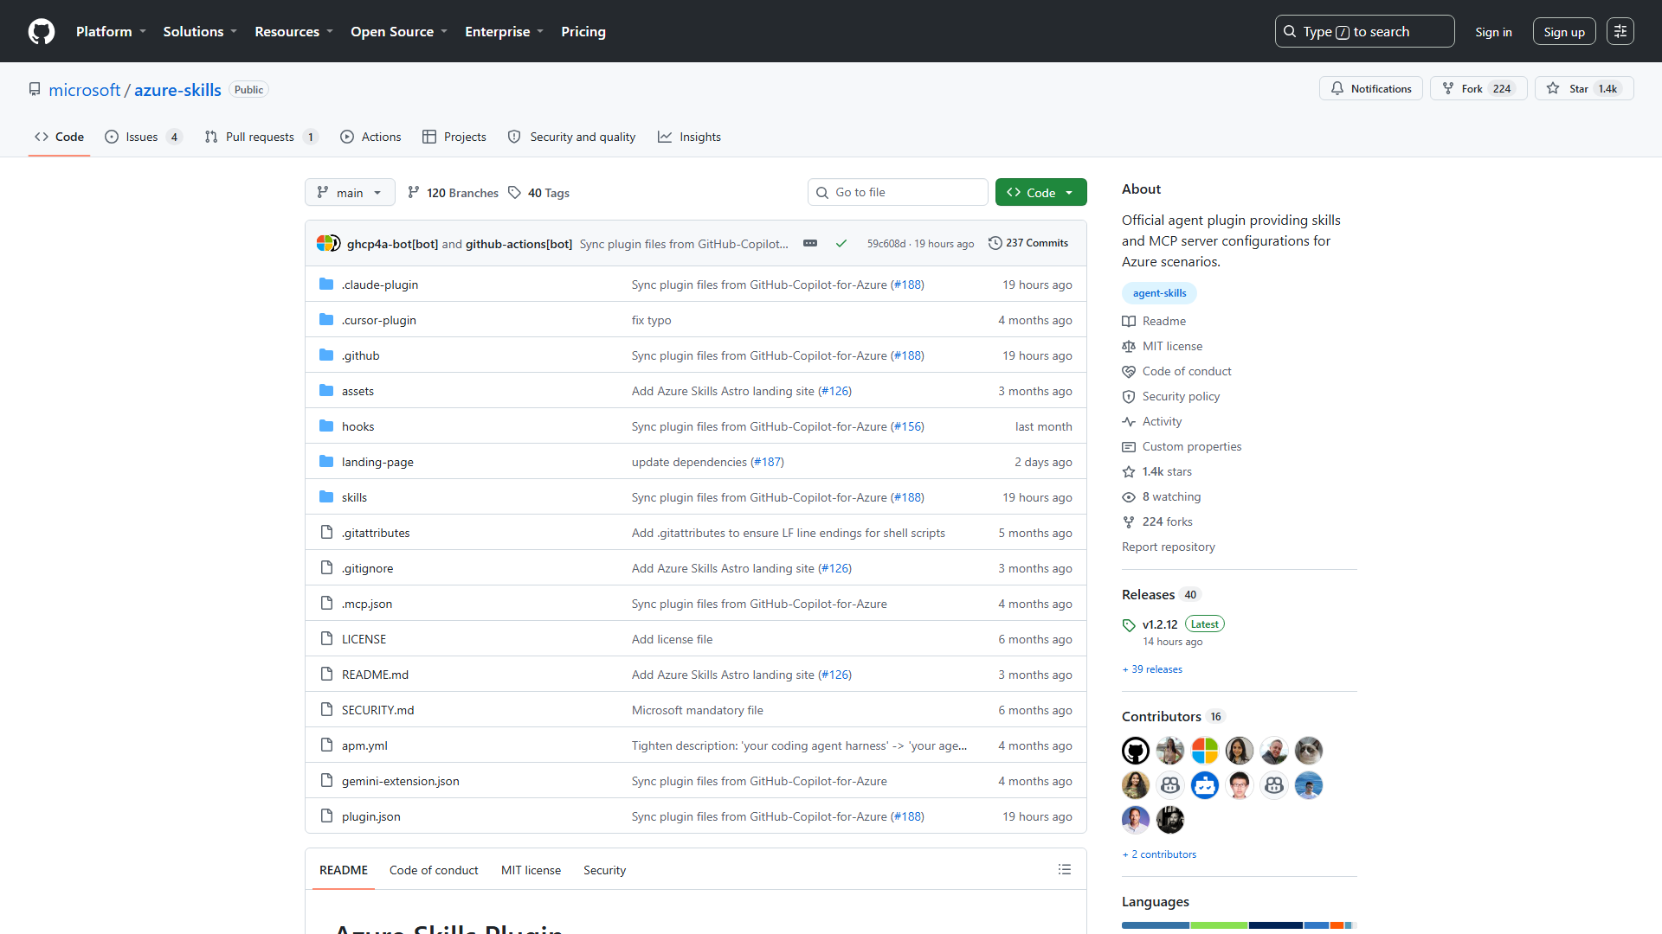Open the Microsoft logo contributor avatar
Viewport: 1662px width, 934px height.
(1205, 750)
